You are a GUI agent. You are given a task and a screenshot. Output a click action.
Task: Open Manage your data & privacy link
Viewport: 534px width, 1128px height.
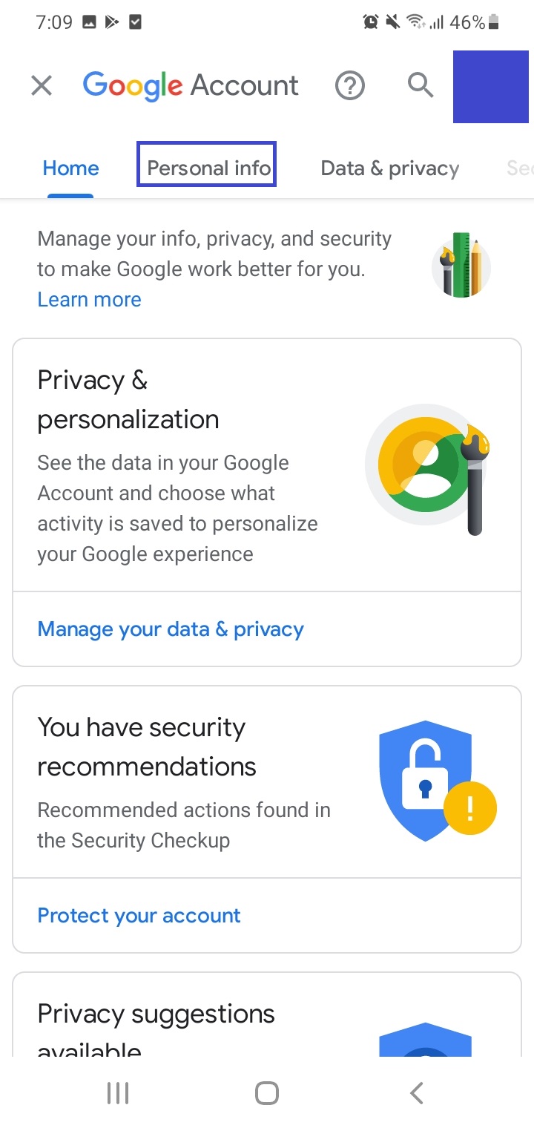tap(171, 629)
